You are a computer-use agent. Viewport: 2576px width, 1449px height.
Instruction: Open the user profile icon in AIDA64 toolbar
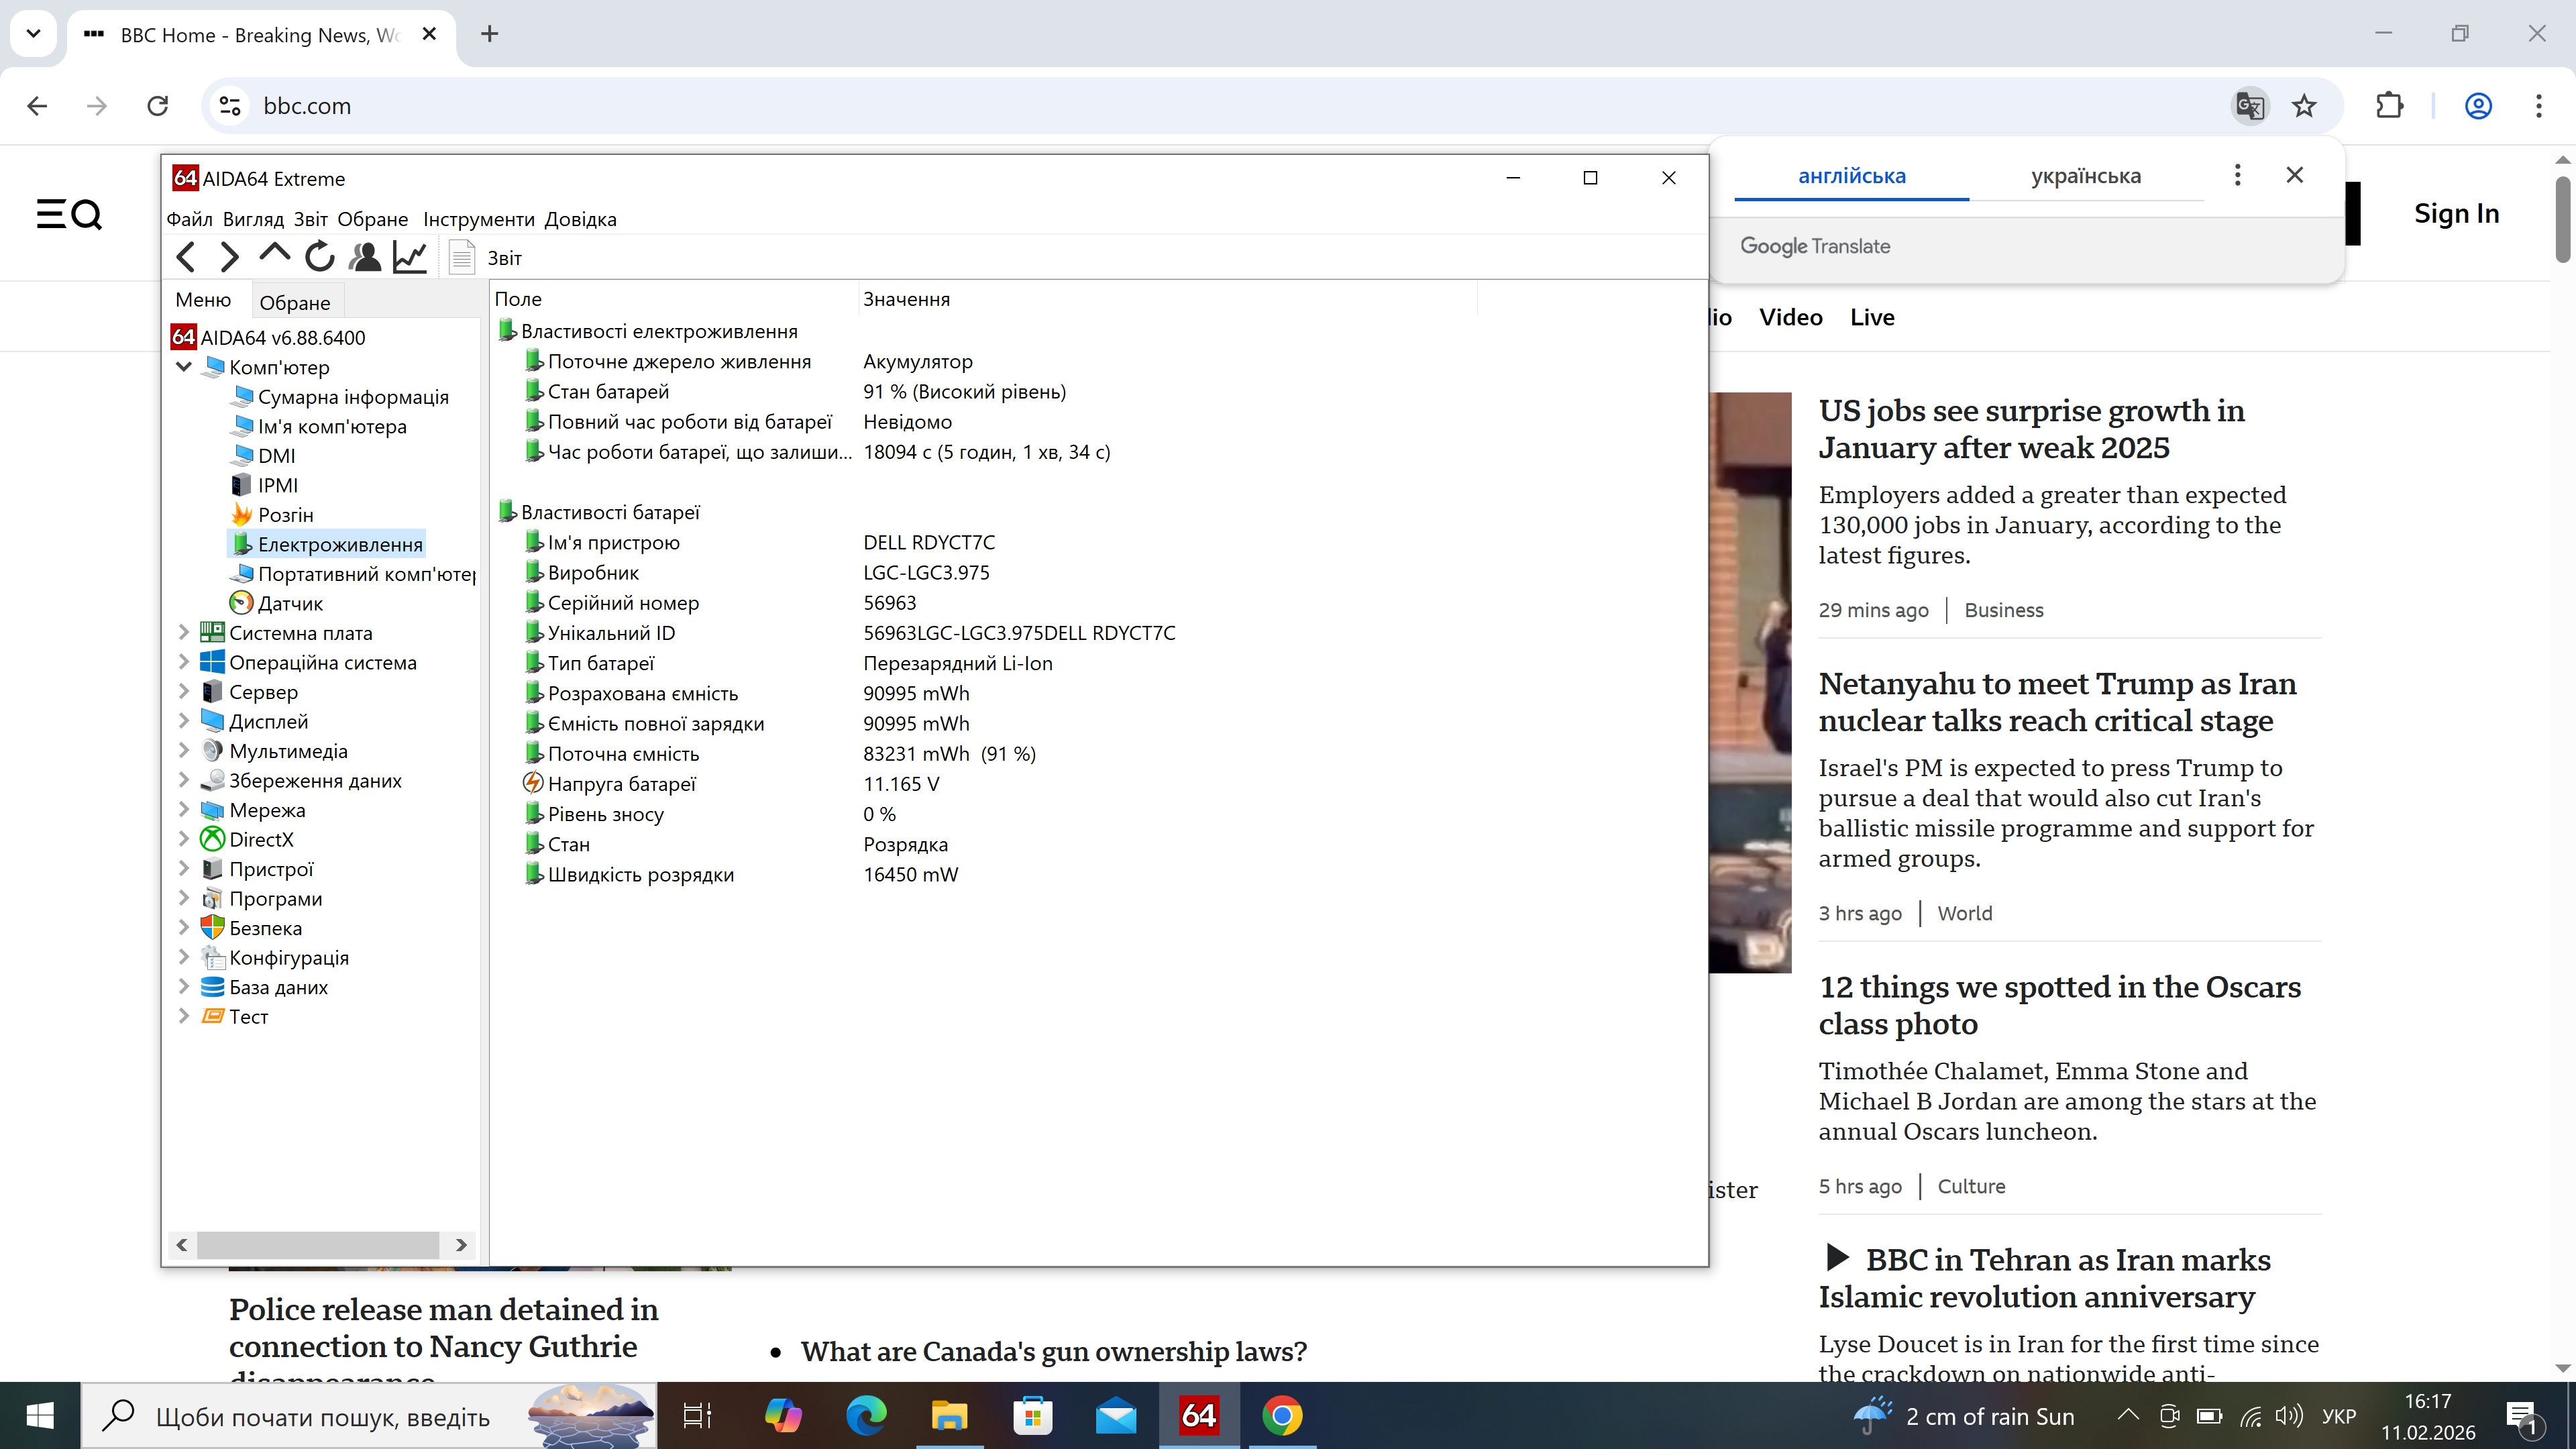364,257
